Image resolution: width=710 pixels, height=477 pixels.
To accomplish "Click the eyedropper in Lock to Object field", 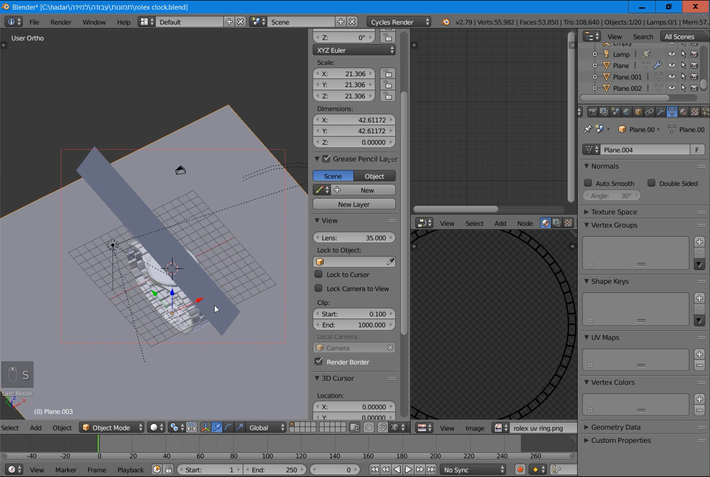I will (390, 262).
